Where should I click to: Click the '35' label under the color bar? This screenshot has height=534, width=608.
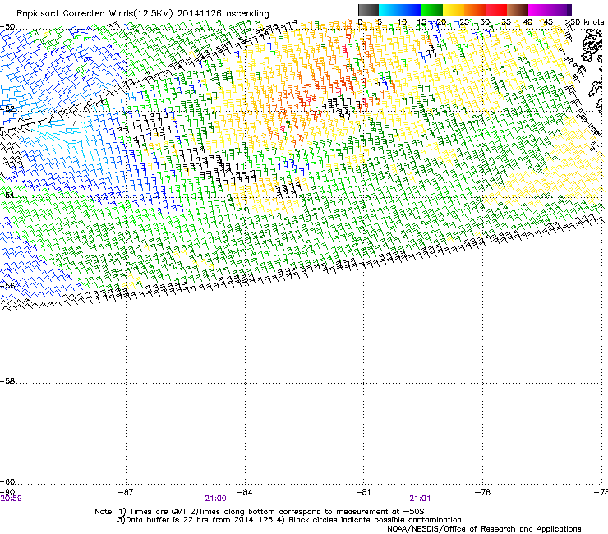(x=506, y=22)
